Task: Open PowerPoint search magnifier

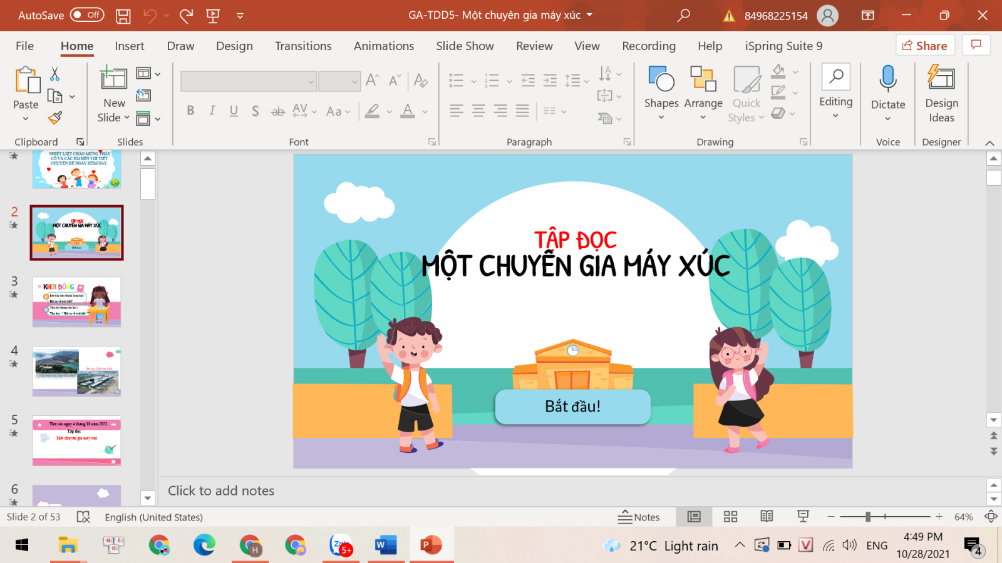Action: (684, 15)
